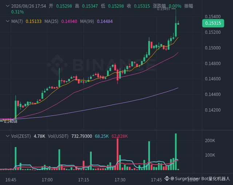Click the 0.15400 price axis label
Image resolution: width=233 pixels, height=185 pixels.
pos(213,17)
